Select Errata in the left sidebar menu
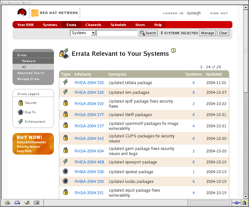Image resolution: width=249 pixels, height=207 pixels. point(33,55)
